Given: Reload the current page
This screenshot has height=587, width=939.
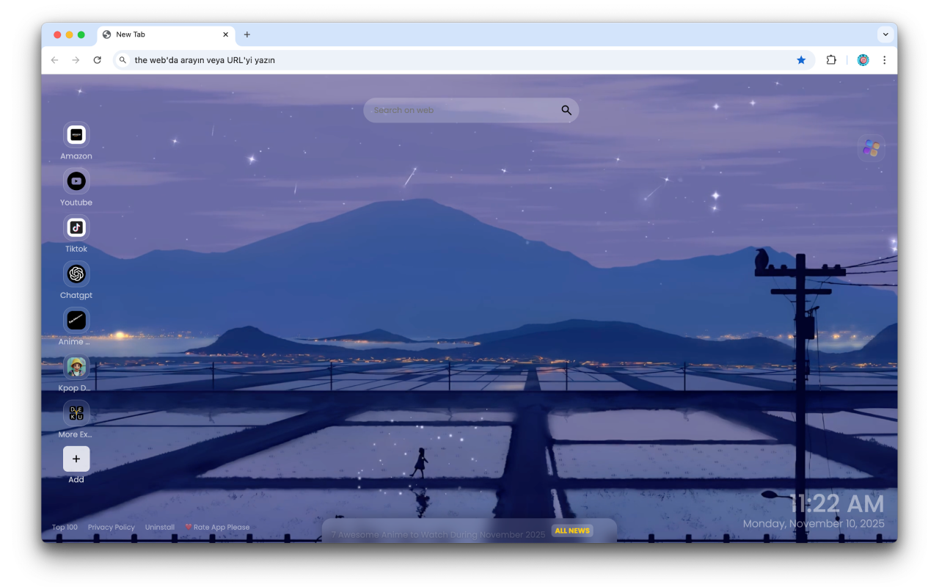Looking at the screenshot, I should 97,60.
